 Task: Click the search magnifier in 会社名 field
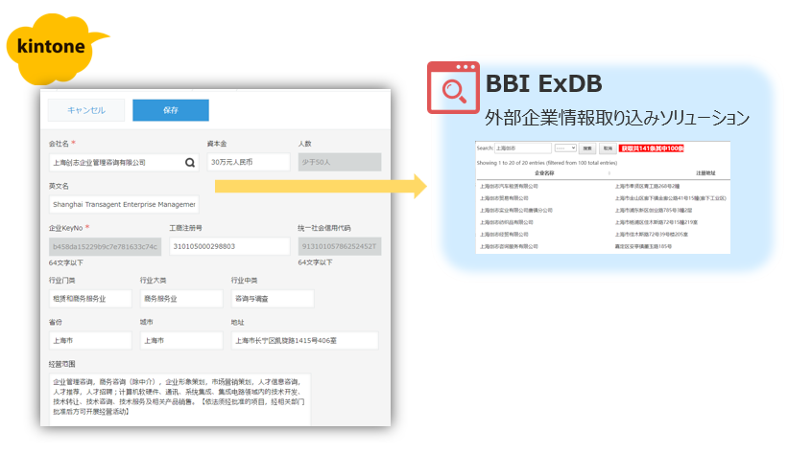(x=190, y=163)
